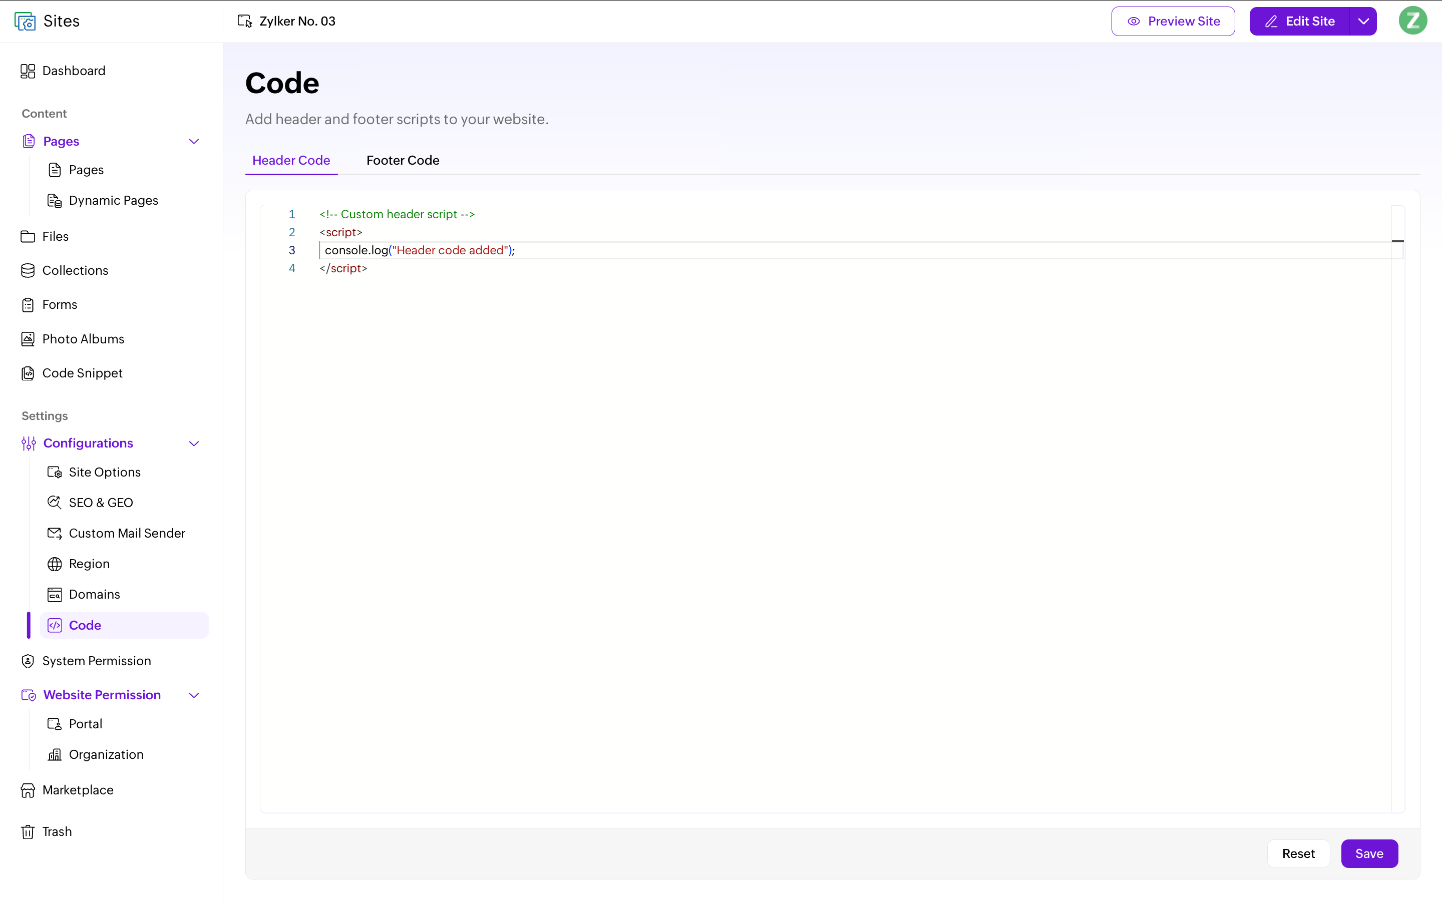1442x901 pixels.
Task: Click the Preview Site button
Action: pyautogui.click(x=1173, y=22)
